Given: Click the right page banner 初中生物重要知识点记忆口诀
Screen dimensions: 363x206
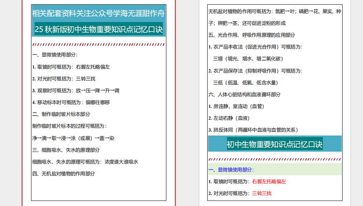Looking at the screenshot, I should click(x=275, y=144).
